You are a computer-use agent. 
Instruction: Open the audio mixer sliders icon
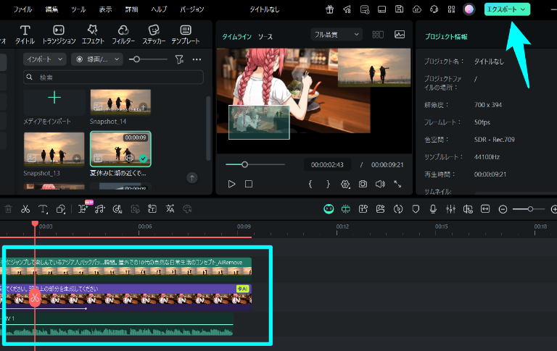pyautogui.click(x=451, y=209)
